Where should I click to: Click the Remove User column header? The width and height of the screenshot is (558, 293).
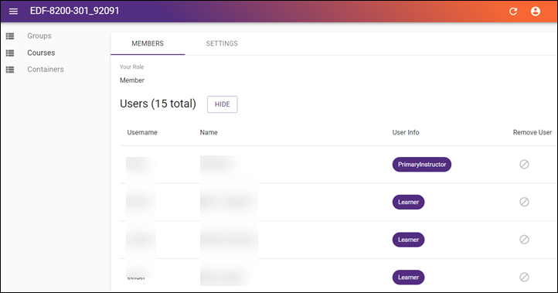click(532, 132)
